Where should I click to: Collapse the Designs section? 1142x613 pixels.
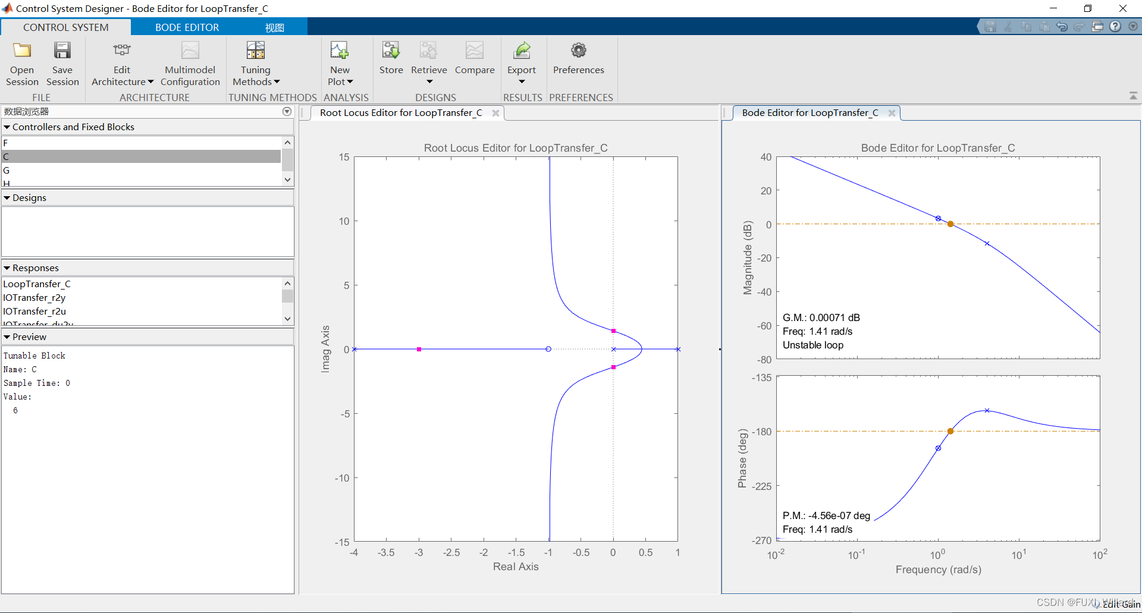pyautogui.click(x=7, y=198)
